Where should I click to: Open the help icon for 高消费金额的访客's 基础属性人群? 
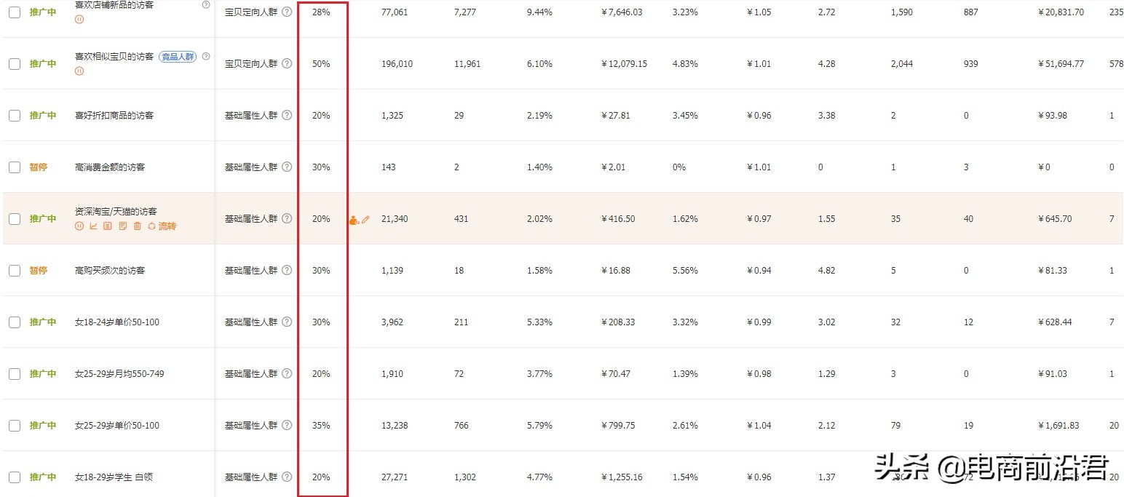coord(287,167)
